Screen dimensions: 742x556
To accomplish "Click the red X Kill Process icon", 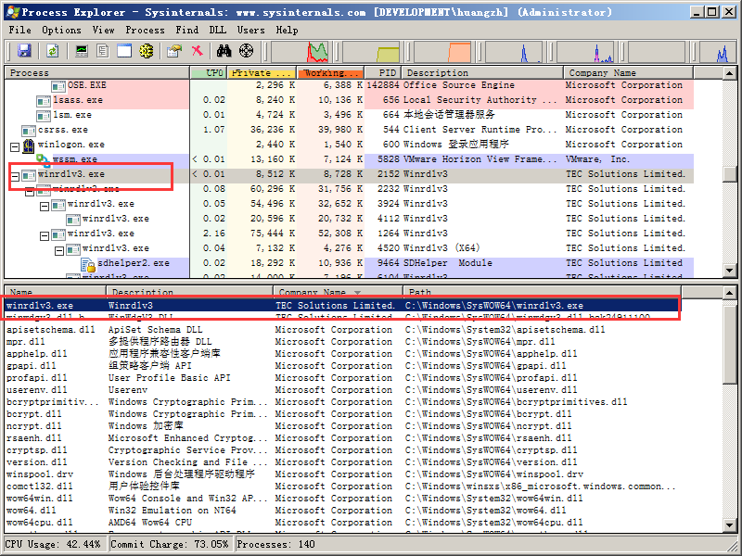I will click(197, 51).
